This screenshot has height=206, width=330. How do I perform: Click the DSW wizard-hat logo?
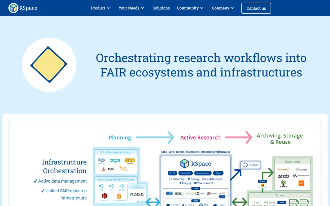click(x=108, y=169)
